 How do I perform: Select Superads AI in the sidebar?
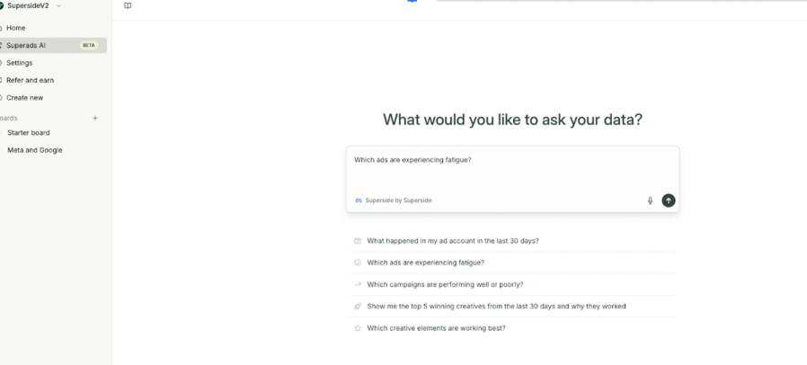tap(26, 45)
